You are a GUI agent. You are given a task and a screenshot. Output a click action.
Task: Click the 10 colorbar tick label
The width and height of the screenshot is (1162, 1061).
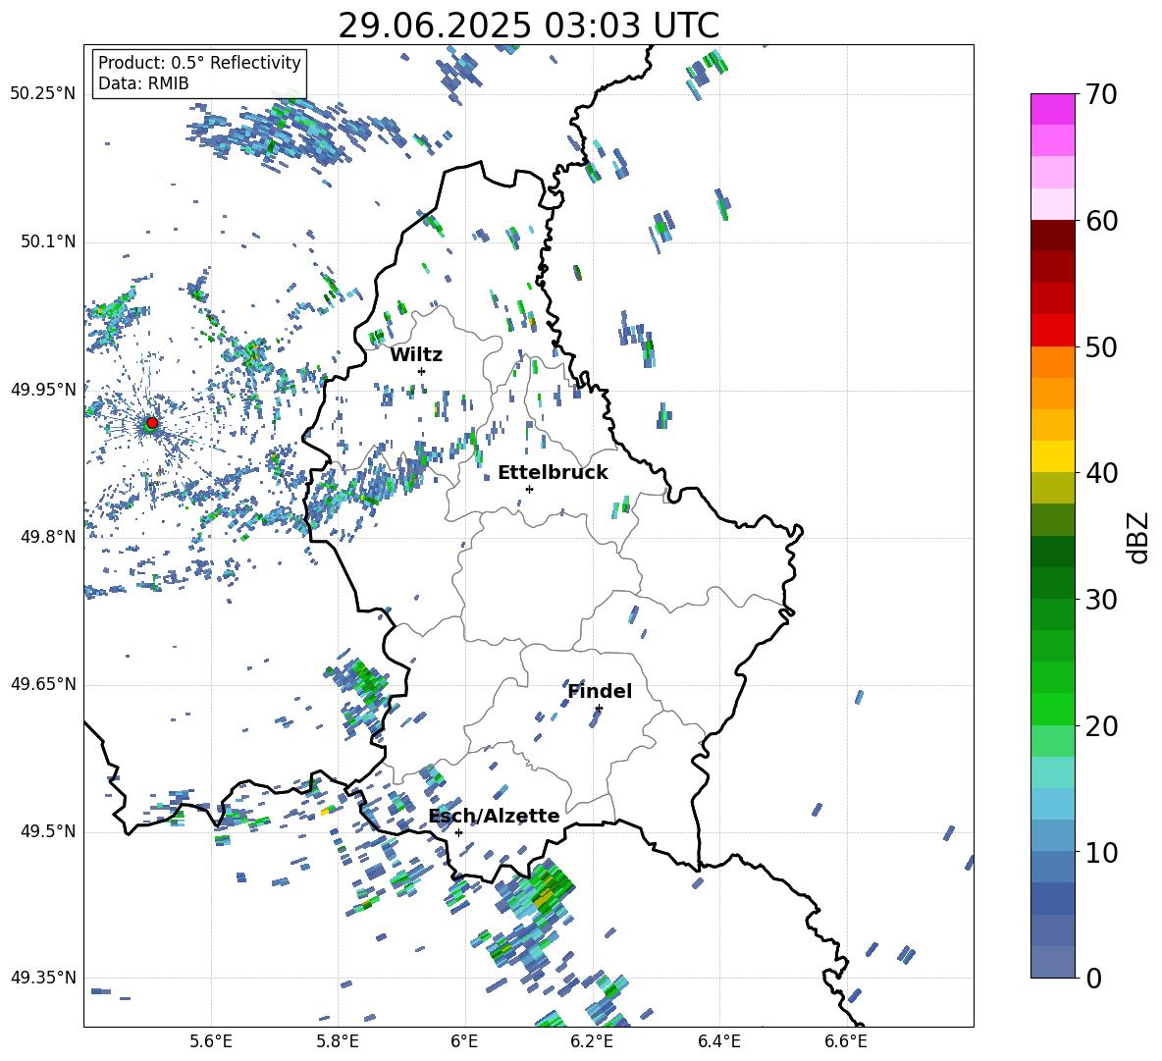pyautogui.click(x=1102, y=852)
